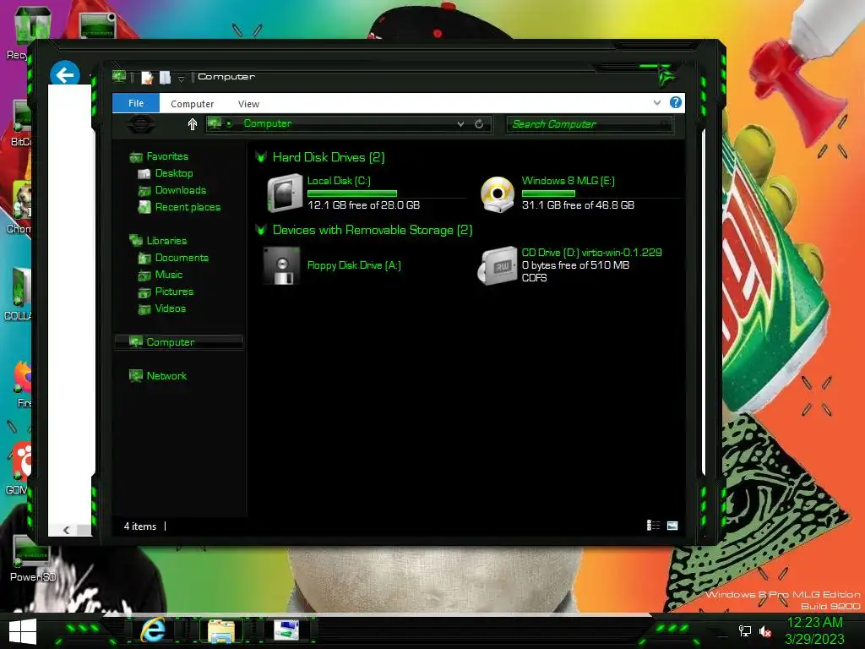The width and height of the screenshot is (865, 649).
Task: Click the Downloads folder icon
Action: [x=144, y=190]
